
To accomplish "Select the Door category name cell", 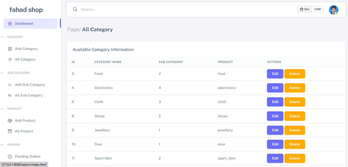I will (x=98, y=144).
